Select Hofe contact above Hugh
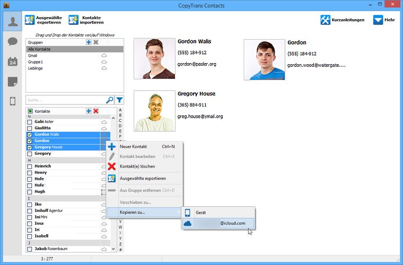Viewport: 403px width, 265px height. click(x=39, y=185)
